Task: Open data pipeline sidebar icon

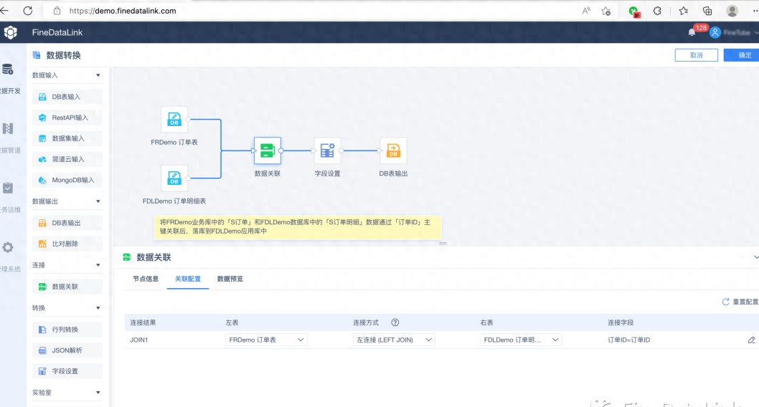Action: click(x=8, y=128)
